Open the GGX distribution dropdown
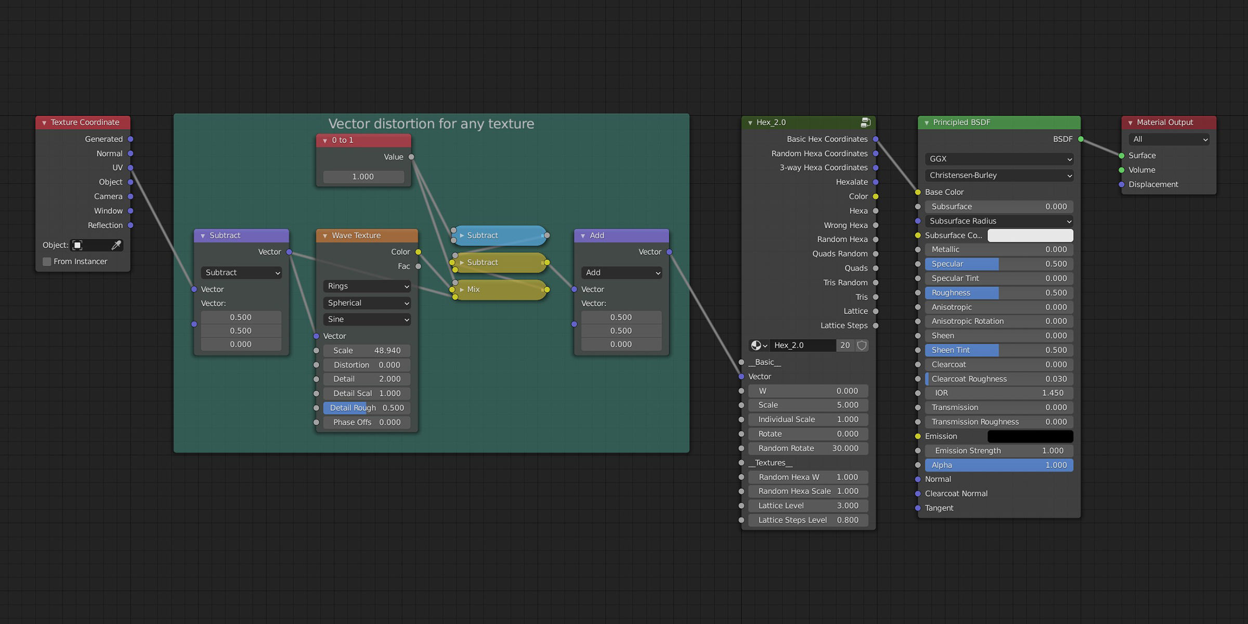 [999, 159]
